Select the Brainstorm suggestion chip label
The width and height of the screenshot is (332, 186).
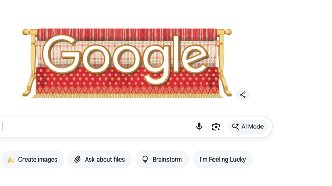(x=167, y=160)
